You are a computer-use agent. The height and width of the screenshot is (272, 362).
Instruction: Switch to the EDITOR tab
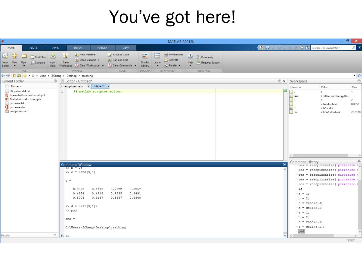78,48
